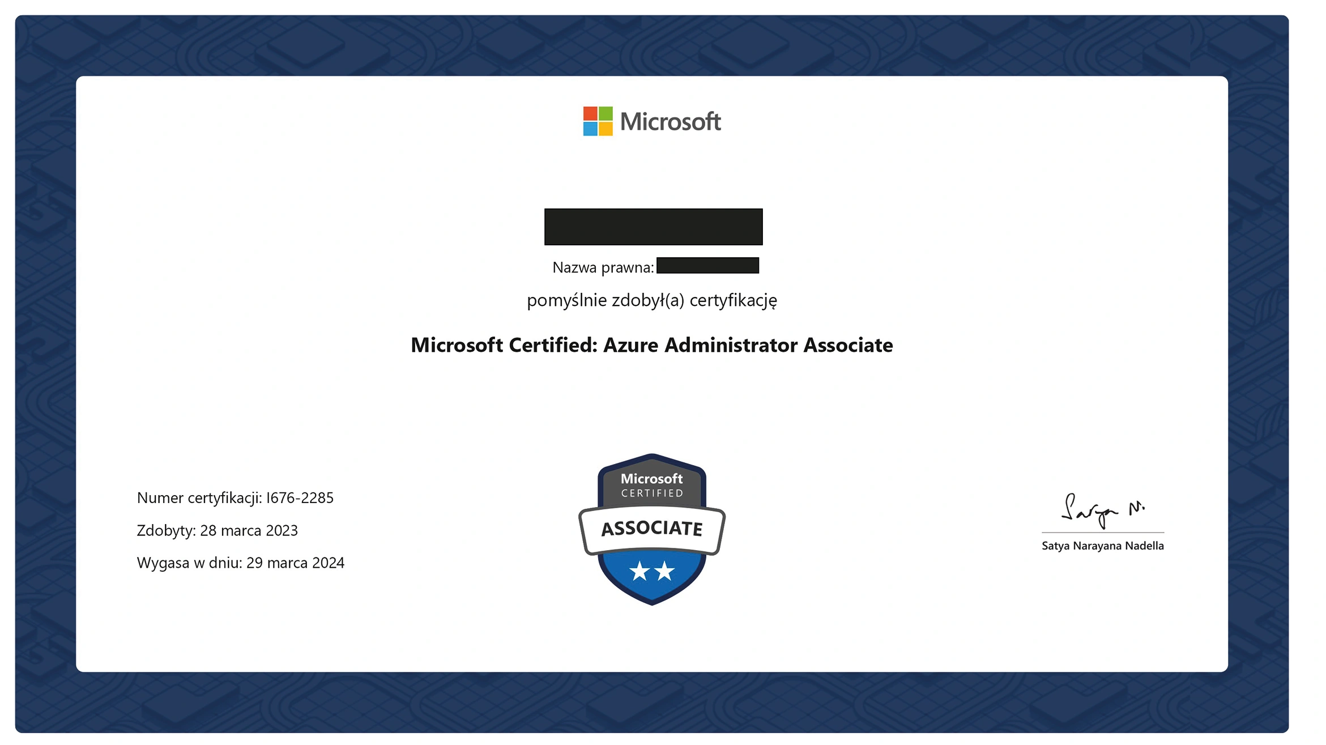Viewport: 1326px width, 745px height.
Task: Click the right white star on badge
Action: (664, 571)
